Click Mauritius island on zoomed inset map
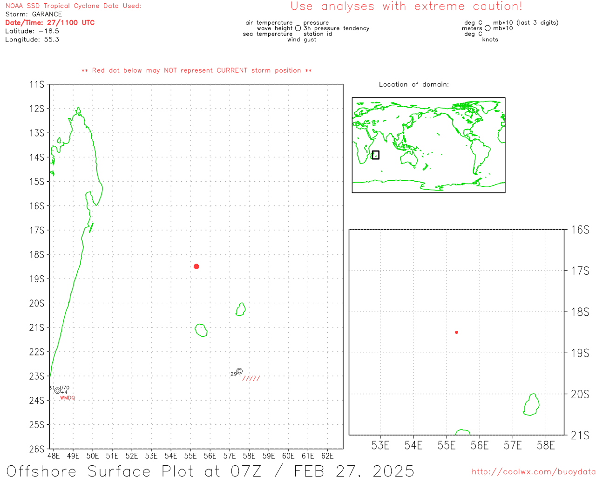Viewport: 596px width, 477px height. [x=531, y=404]
